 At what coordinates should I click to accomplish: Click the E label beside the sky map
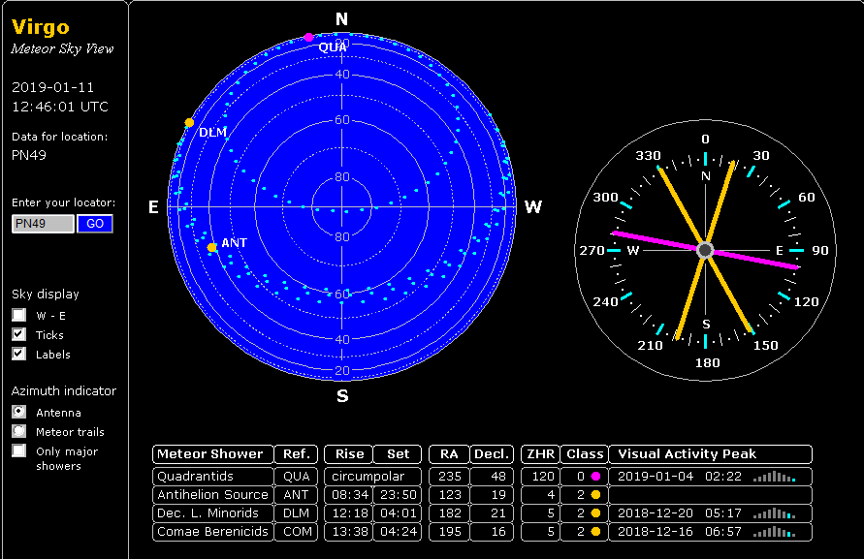(x=154, y=207)
